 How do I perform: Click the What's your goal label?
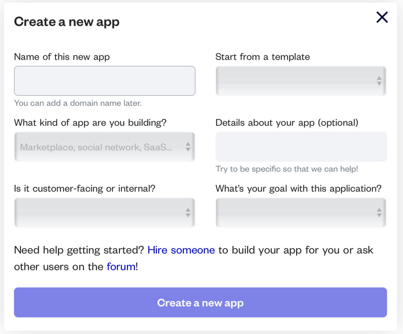click(x=298, y=188)
